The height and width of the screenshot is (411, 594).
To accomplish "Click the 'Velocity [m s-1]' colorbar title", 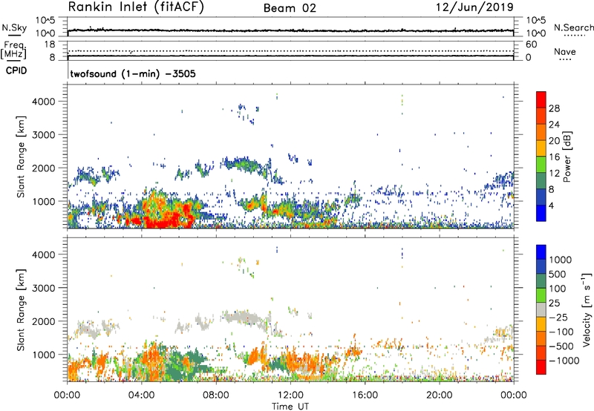I will click(x=587, y=309).
